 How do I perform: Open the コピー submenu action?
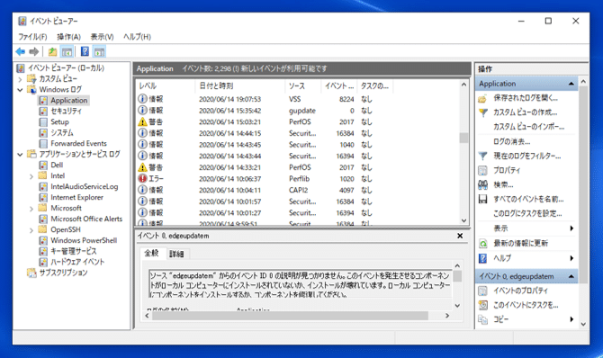526,319
